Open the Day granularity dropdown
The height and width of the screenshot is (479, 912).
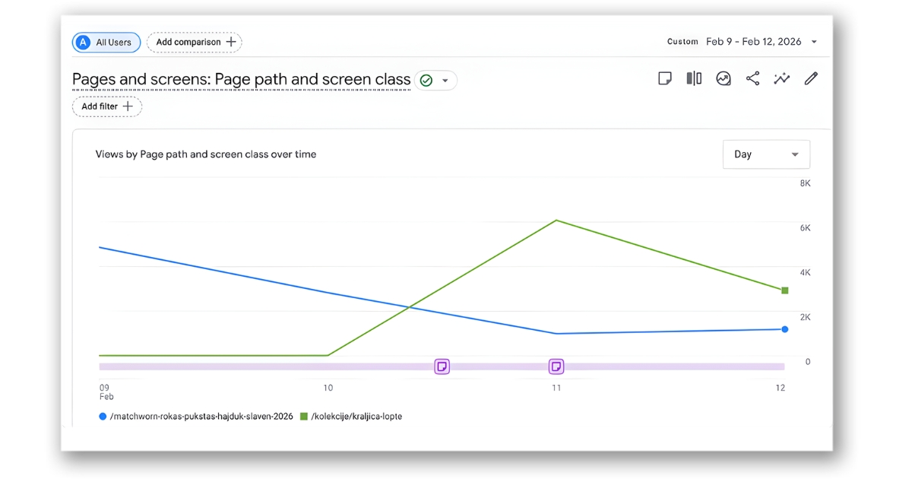[x=766, y=154]
